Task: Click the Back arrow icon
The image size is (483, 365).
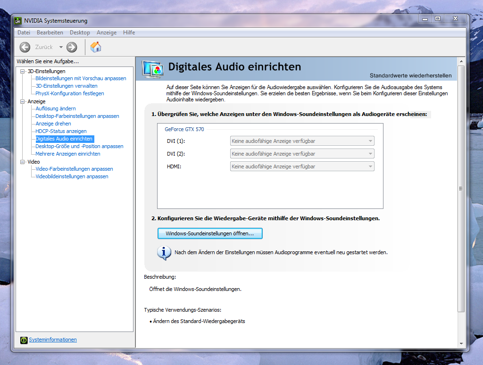Action: [x=25, y=47]
